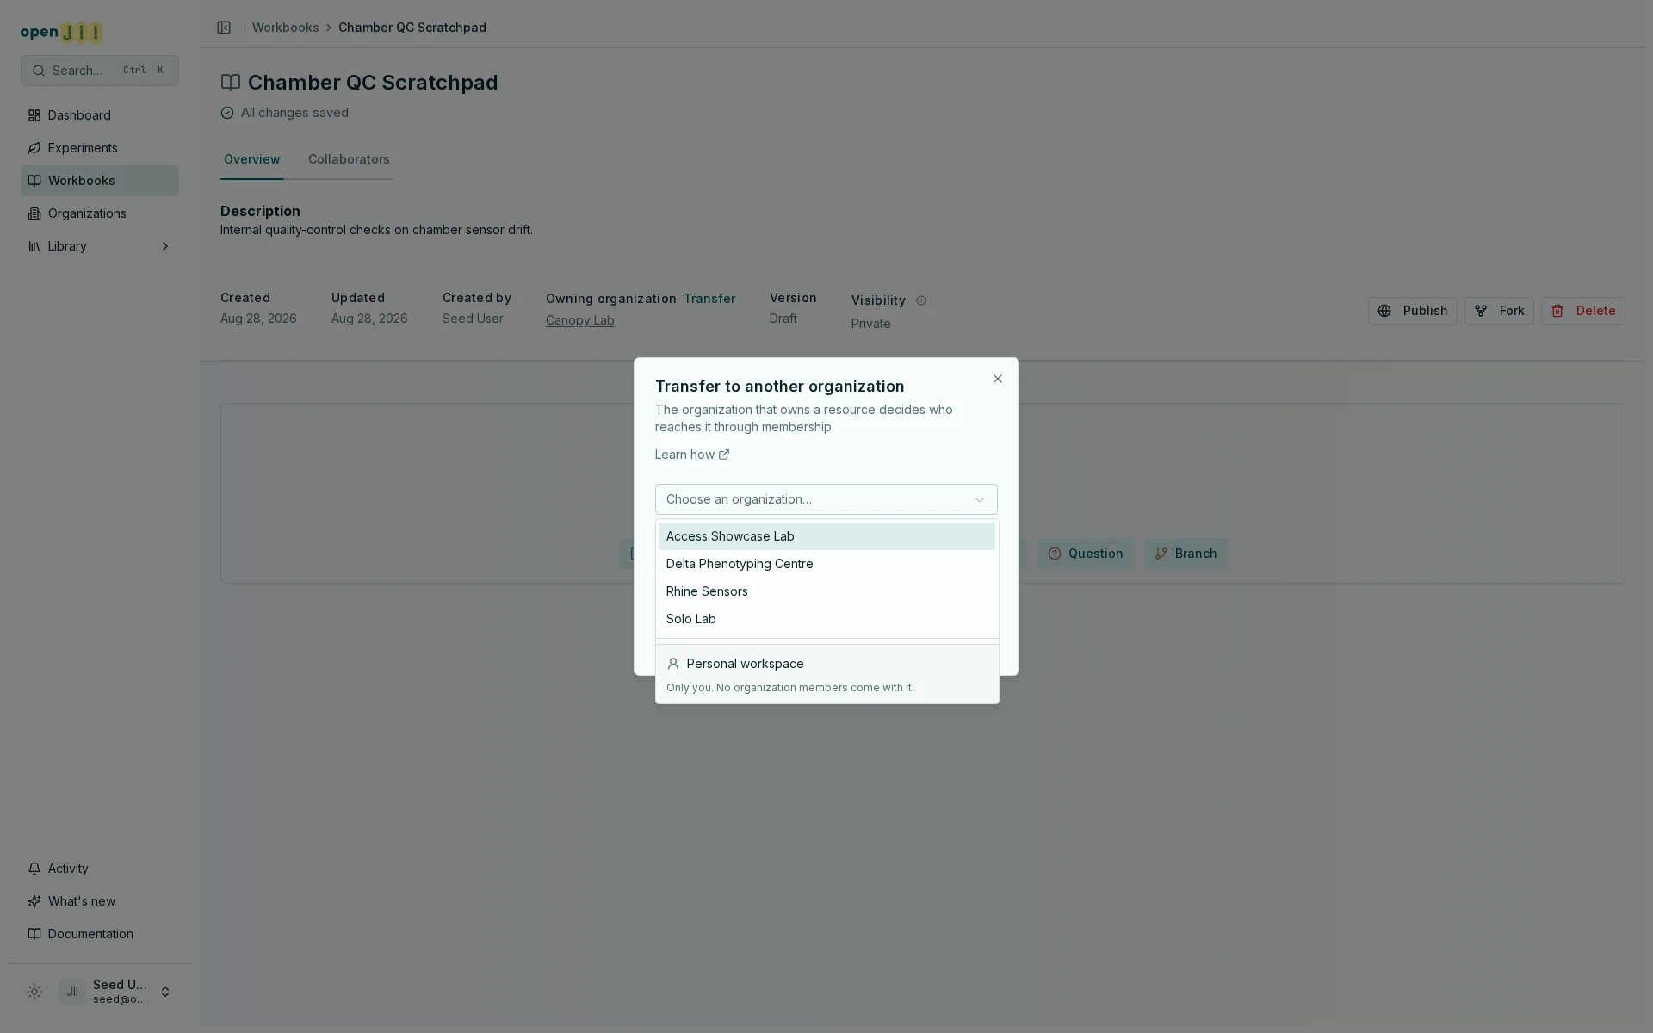Click the Activity bell icon
The width and height of the screenshot is (1653, 1033).
(34, 869)
